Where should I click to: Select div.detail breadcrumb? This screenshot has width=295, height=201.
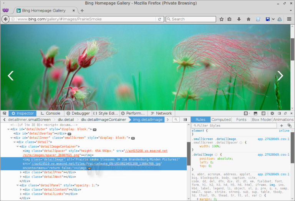(66, 119)
